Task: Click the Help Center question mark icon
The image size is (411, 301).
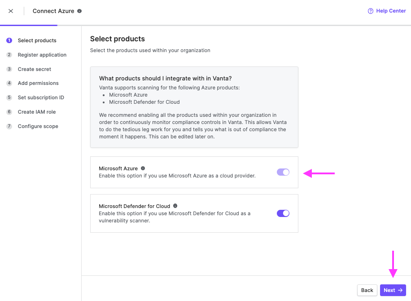Action: [370, 11]
